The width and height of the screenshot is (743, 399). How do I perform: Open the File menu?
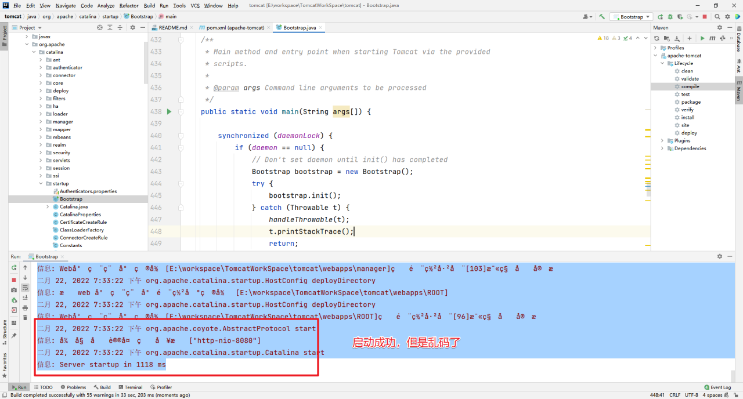pyautogui.click(x=17, y=6)
